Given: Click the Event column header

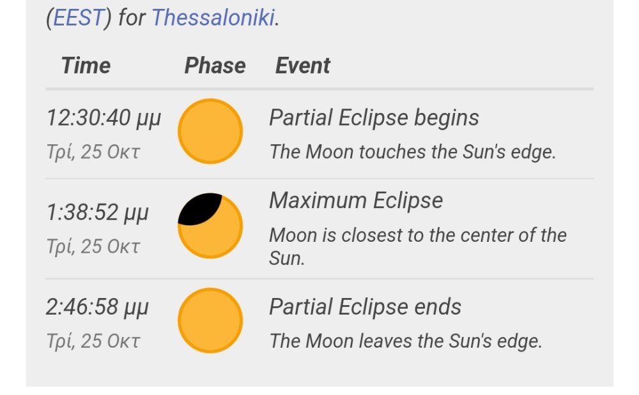Looking at the screenshot, I should pyautogui.click(x=302, y=66).
